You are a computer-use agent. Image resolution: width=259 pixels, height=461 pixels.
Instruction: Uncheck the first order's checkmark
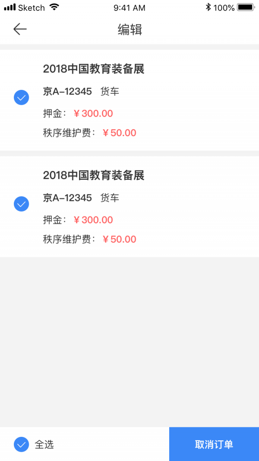pyautogui.click(x=21, y=97)
